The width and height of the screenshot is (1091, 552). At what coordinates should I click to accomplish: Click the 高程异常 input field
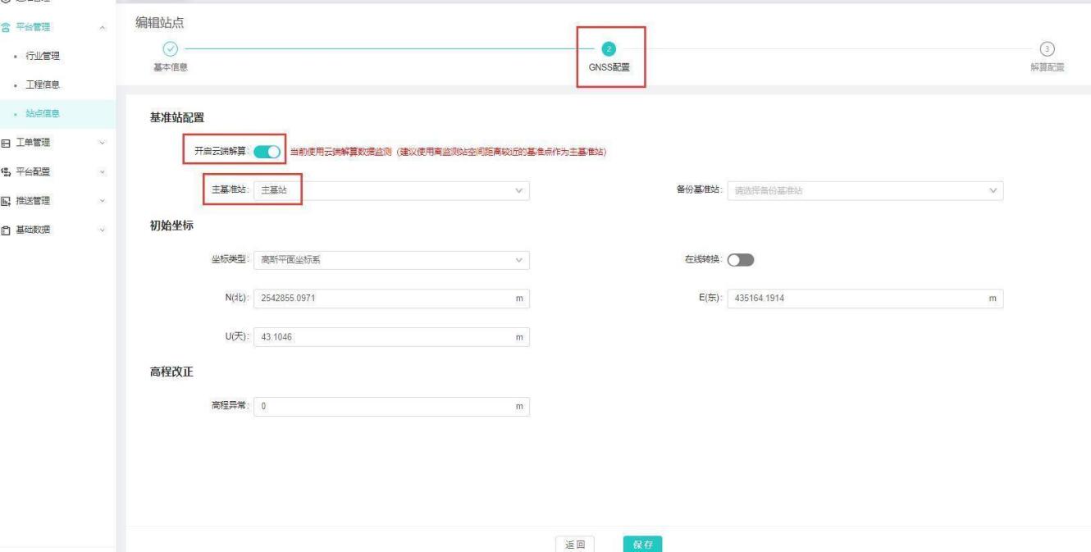[386, 407]
